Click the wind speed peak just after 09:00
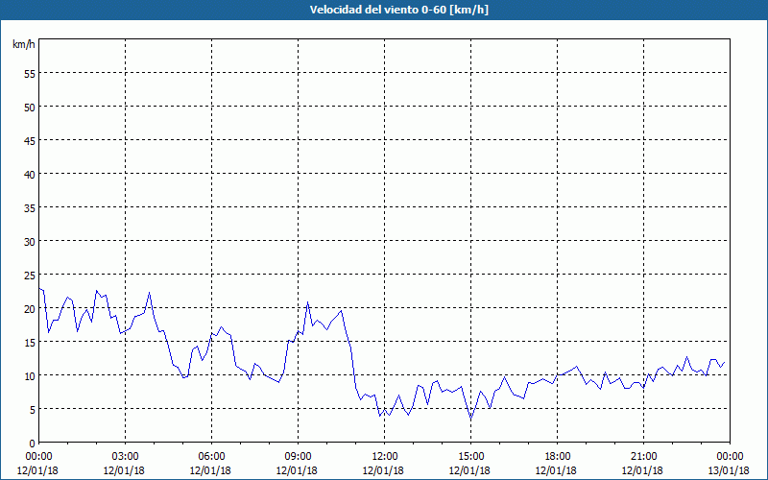The width and height of the screenshot is (768, 480). [x=307, y=302]
